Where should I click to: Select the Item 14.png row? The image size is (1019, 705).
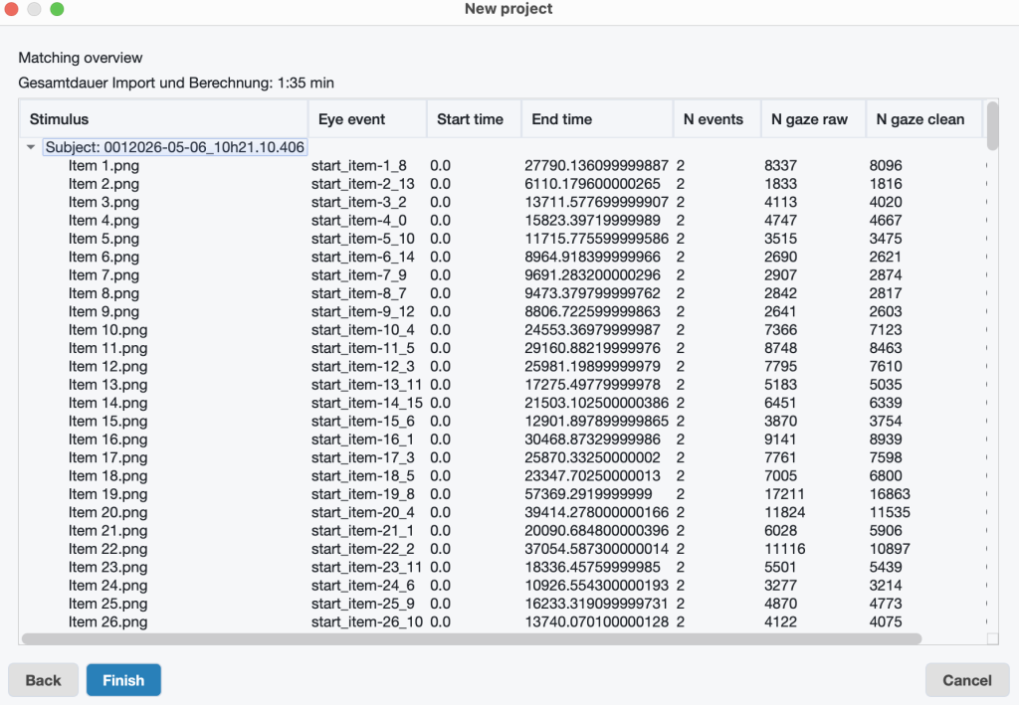click(502, 403)
